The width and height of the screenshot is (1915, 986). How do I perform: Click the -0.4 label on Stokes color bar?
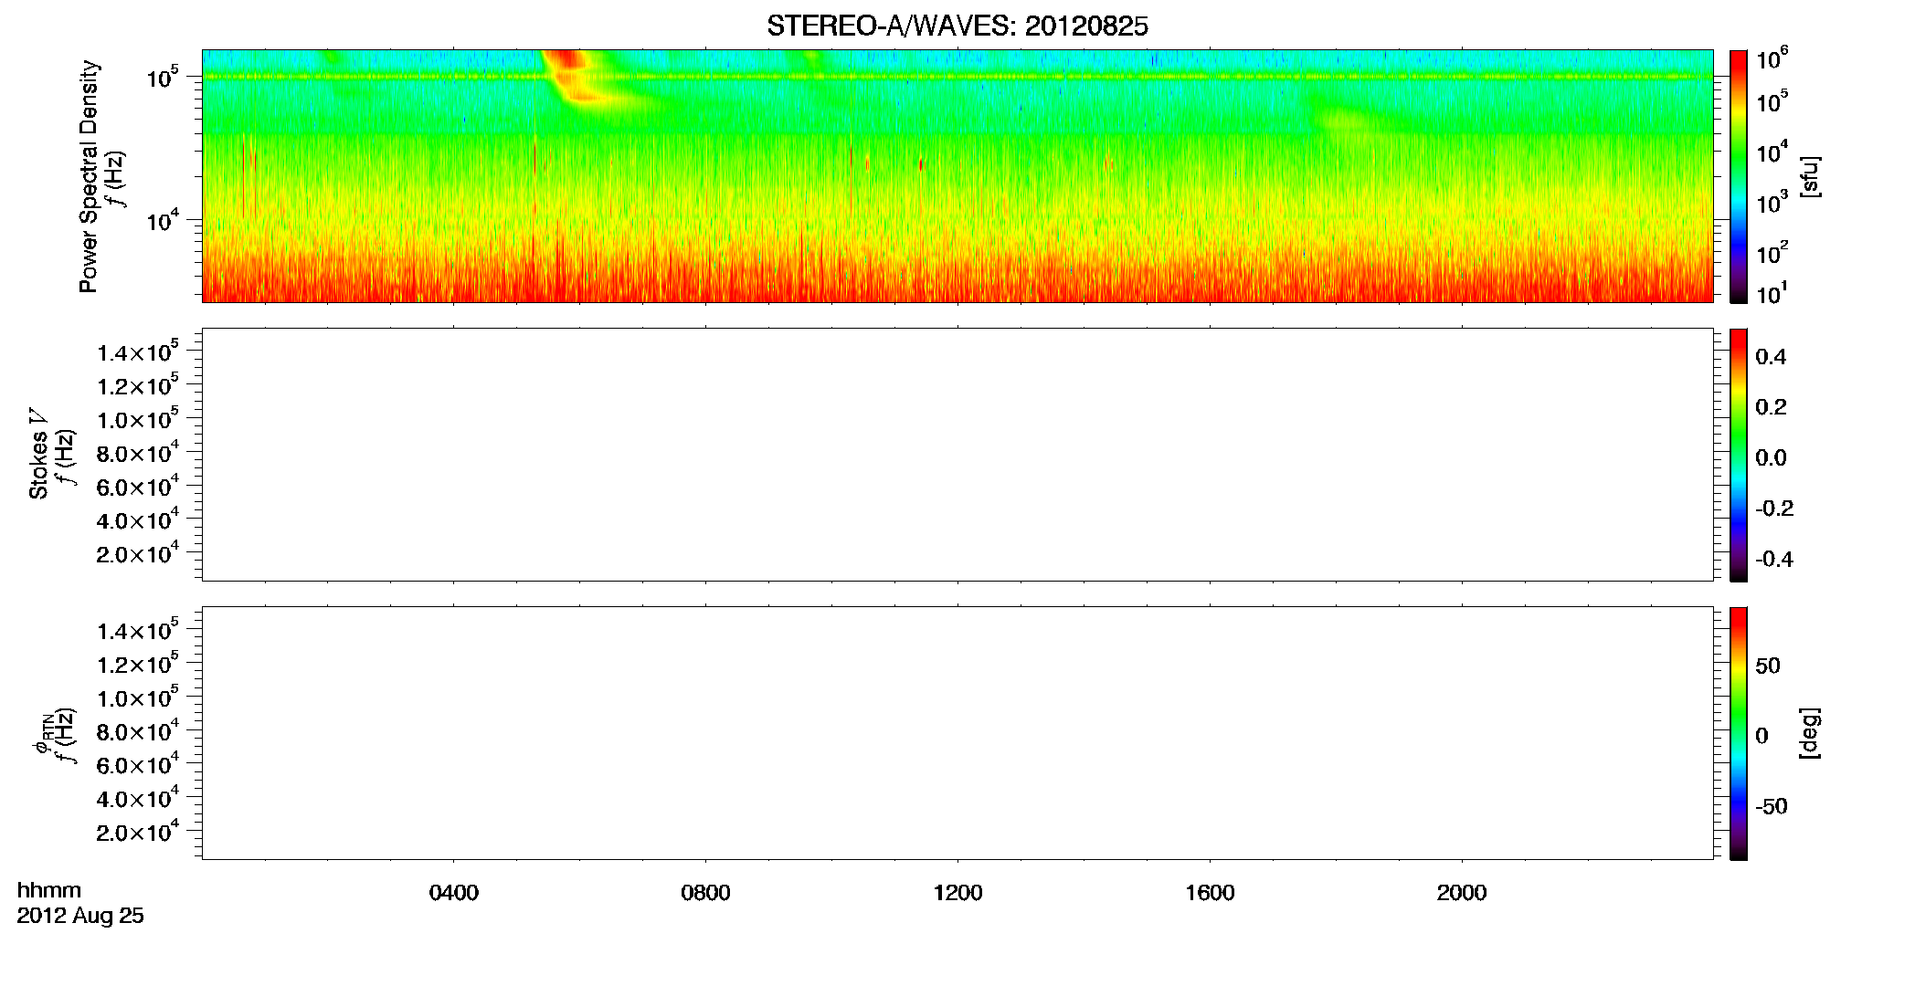pos(1774,560)
